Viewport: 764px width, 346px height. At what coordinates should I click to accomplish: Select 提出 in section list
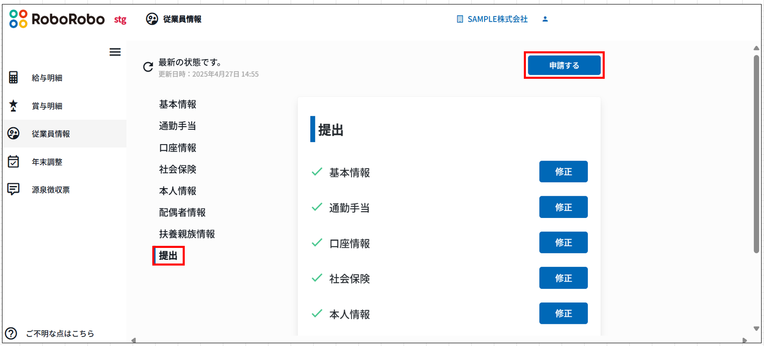tap(168, 256)
